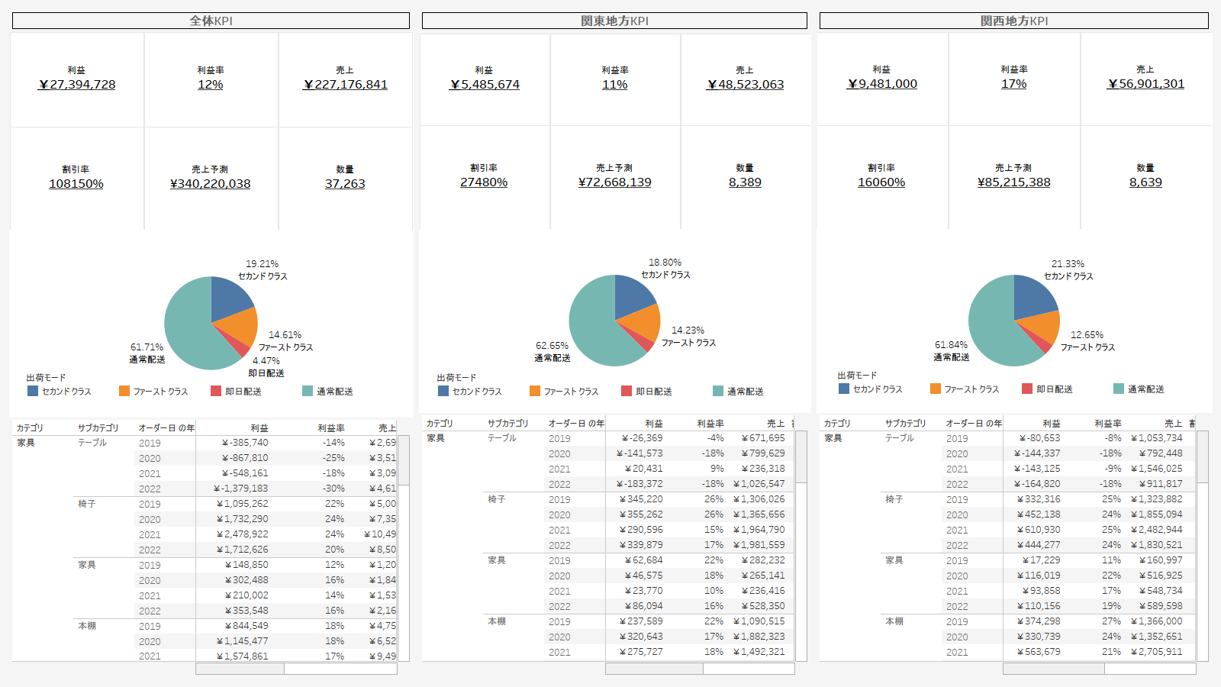Click the 利益率 column header in 関東地方 table
Image resolution: width=1221 pixels, height=687 pixels.
pos(710,424)
